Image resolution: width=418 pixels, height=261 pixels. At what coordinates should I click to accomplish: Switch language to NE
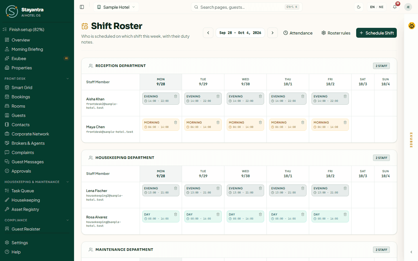[381, 7]
